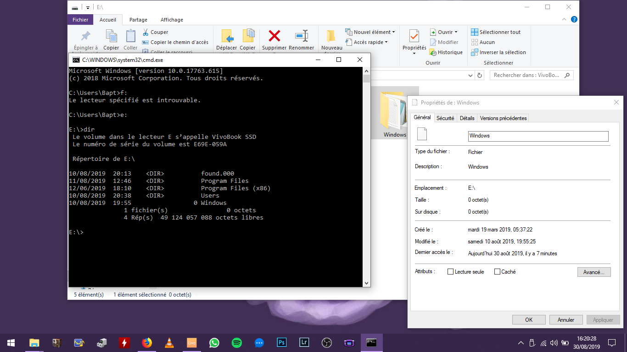The width and height of the screenshot is (627, 352).
Task: Switch to the Sécurité tab in Properties
Action: (x=445, y=118)
